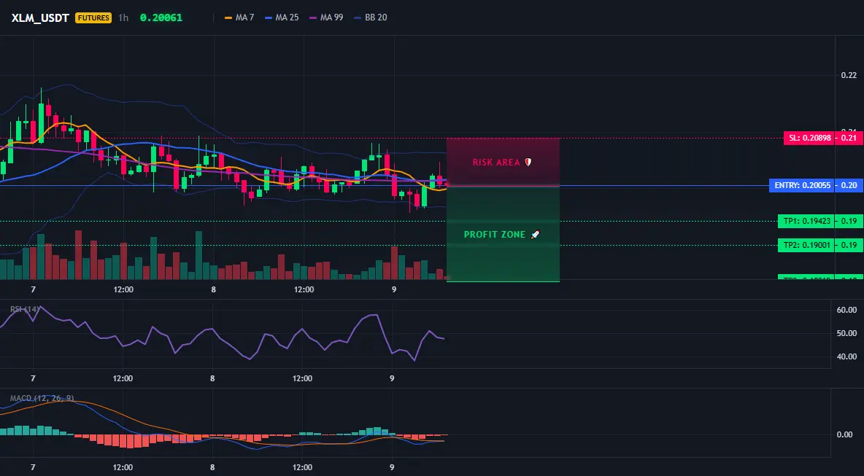Click the XLM_USDT symbol name
Viewport: 864px width, 476px height.
pos(40,17)
